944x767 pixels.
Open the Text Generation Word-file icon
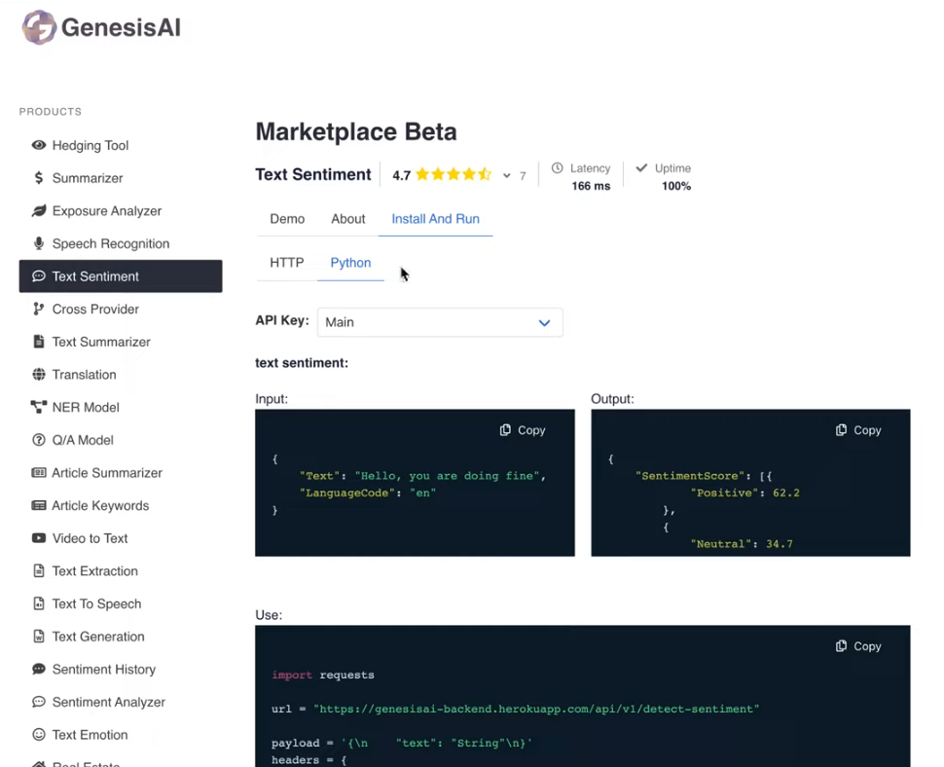pos(39,637)
